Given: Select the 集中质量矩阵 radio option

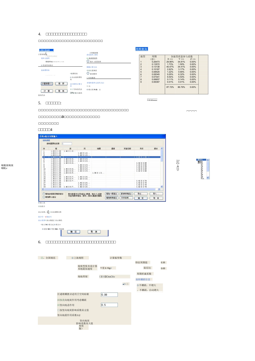Looking at the screenshot, I should (88, 61).
